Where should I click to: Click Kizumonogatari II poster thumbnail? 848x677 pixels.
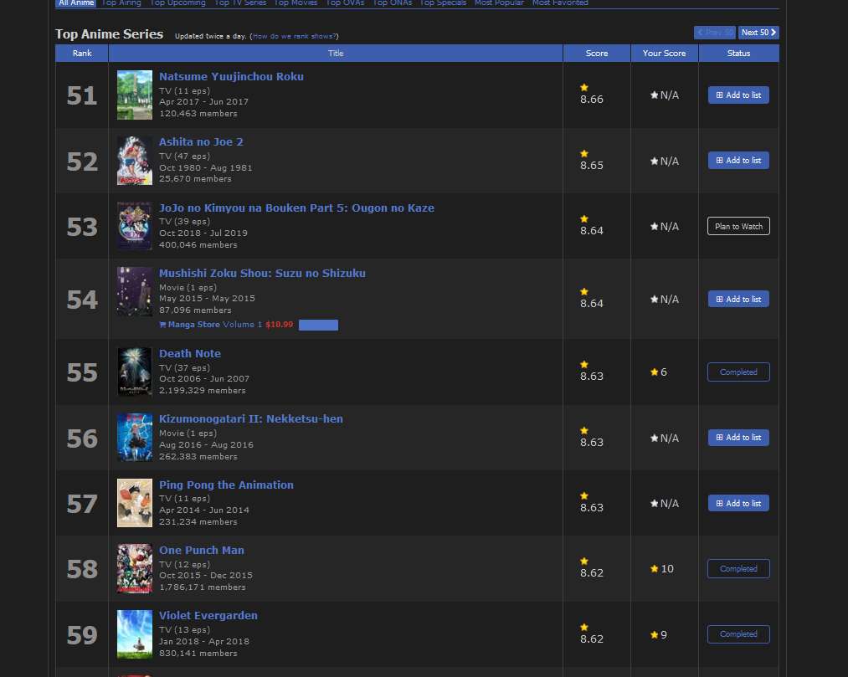click(135, 438)
